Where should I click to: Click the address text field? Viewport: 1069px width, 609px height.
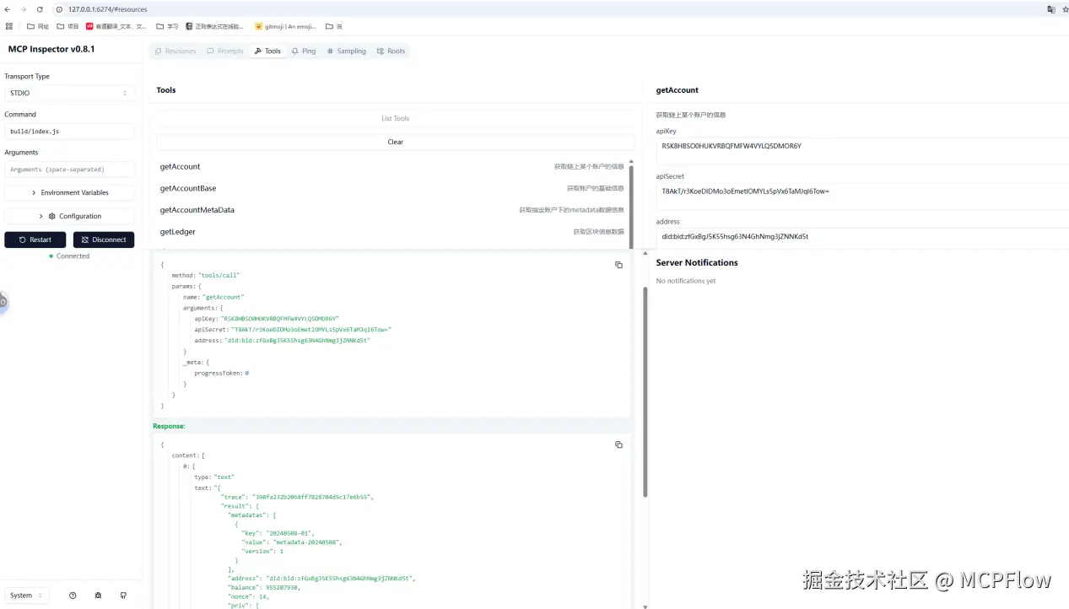point(862,237)
